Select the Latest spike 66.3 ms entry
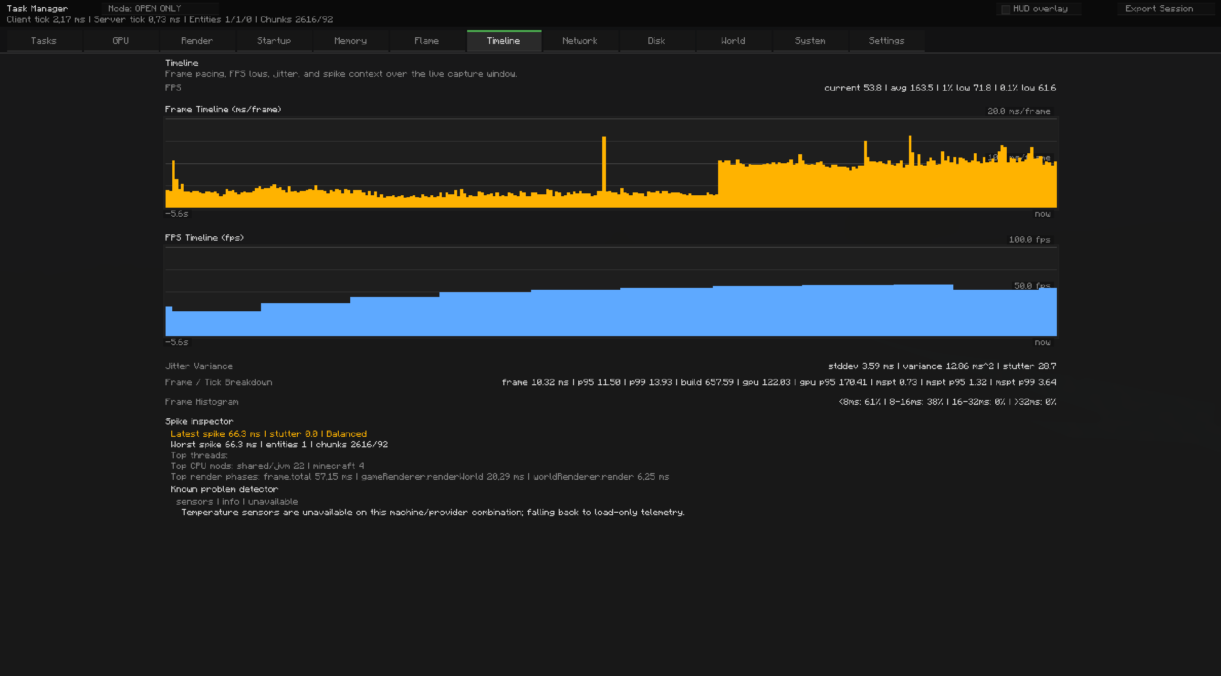The image size is (1221, 676). click(269, 434)
